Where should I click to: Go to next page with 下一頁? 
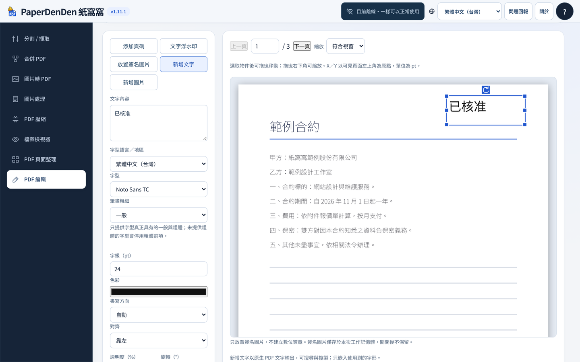[x=302, y=46]
